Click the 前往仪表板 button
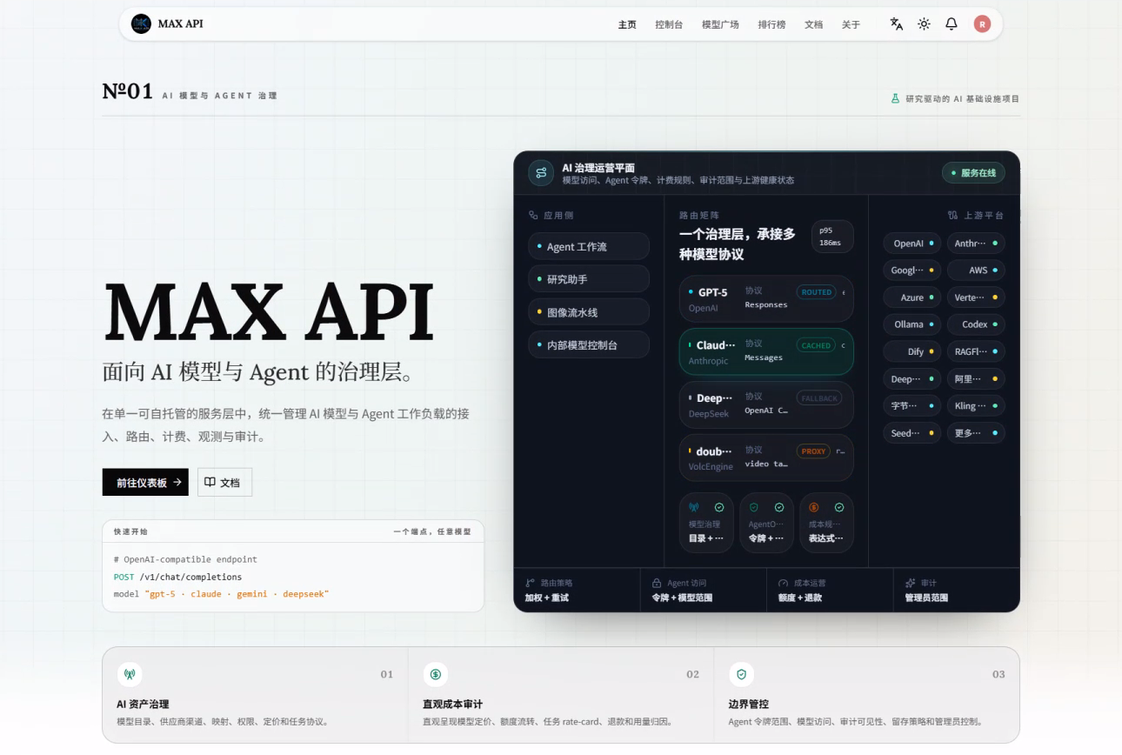This screenshot has width=1122, height=755. (x=145, y=482)
